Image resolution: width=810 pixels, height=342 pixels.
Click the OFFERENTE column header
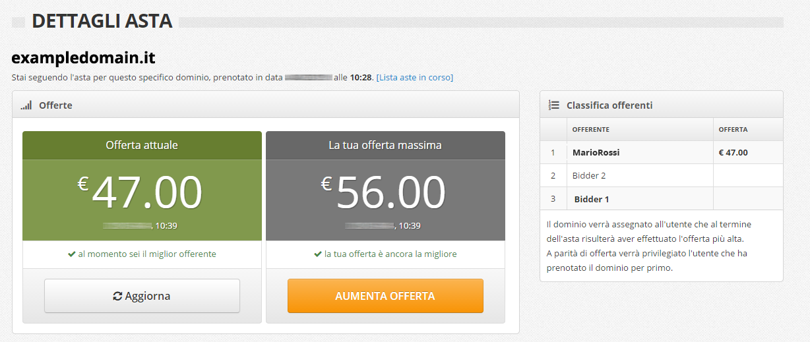point(591,129)
